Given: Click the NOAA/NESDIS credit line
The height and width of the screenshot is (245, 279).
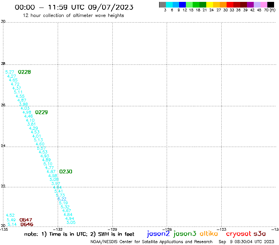Looking at the screenshot, I should point(152,242).
